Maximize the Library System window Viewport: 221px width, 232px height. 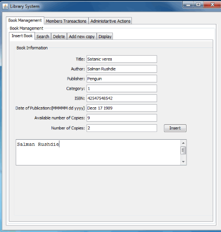tap(198, 5)
